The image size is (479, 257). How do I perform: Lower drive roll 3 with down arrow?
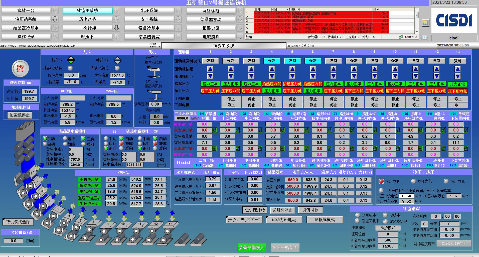point(251,76)
